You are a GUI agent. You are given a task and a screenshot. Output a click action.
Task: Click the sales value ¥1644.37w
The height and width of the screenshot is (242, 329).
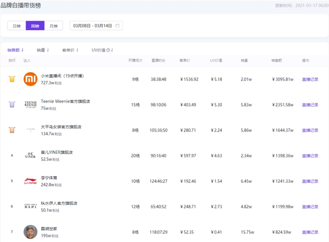click(x=283, y=130)
